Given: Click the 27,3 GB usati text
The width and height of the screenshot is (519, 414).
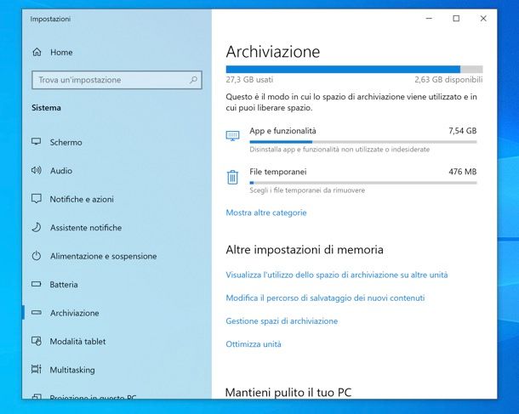Looking at the screenshot, I should point(249,80).
